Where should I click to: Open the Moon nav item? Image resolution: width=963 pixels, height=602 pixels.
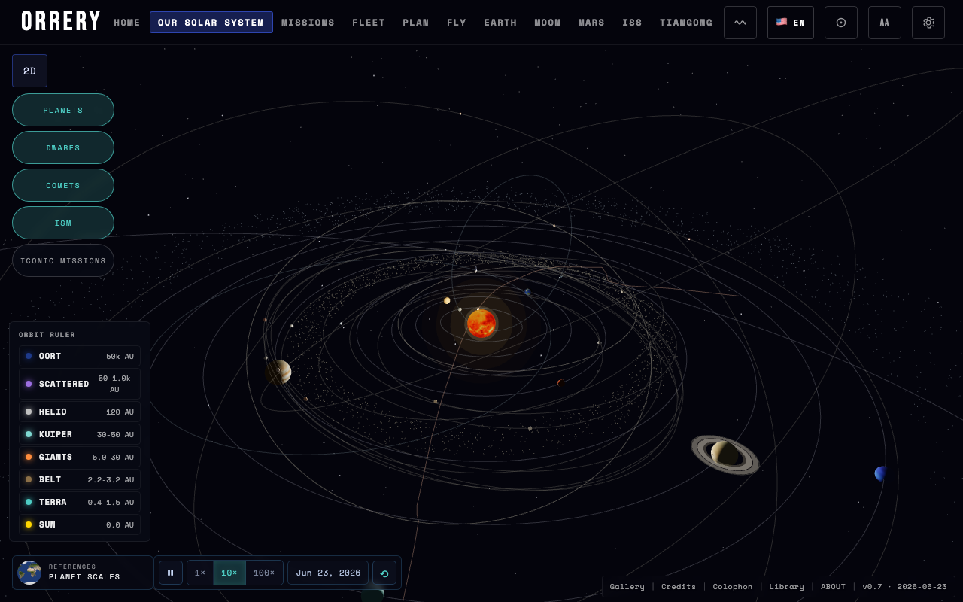548,23
